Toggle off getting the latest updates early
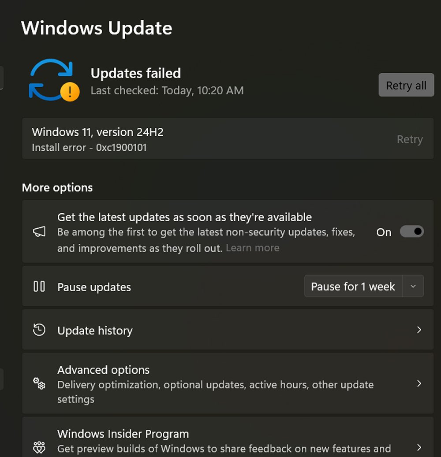Viewport: 441px width, 457px height. (411, 231)
